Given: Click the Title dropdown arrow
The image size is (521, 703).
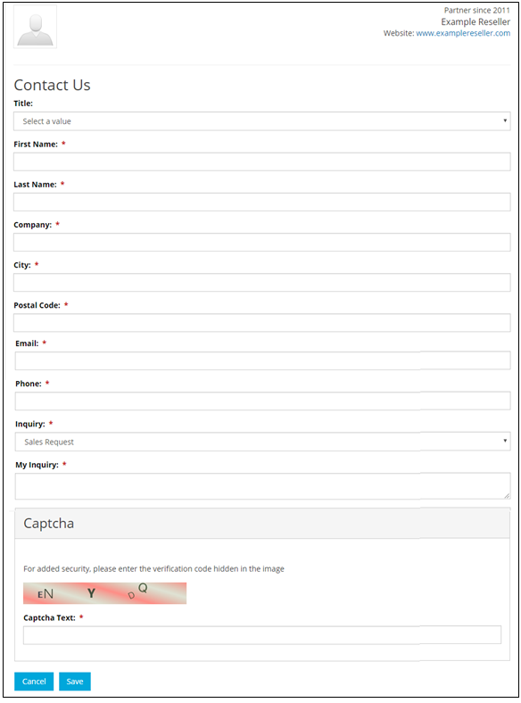Looking at the screenshot, I should click(x=505, y=120).
